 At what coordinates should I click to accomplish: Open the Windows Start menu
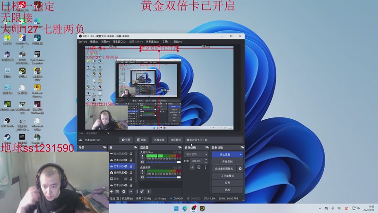(176, 208)
